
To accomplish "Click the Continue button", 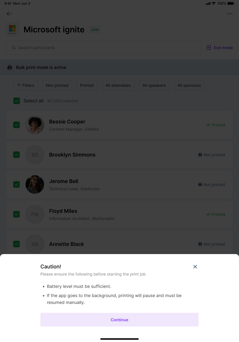I will 119,320.
